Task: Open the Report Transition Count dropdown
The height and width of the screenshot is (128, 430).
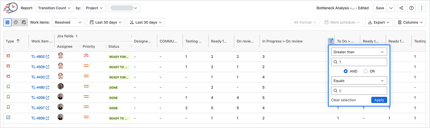Action: 54,8
